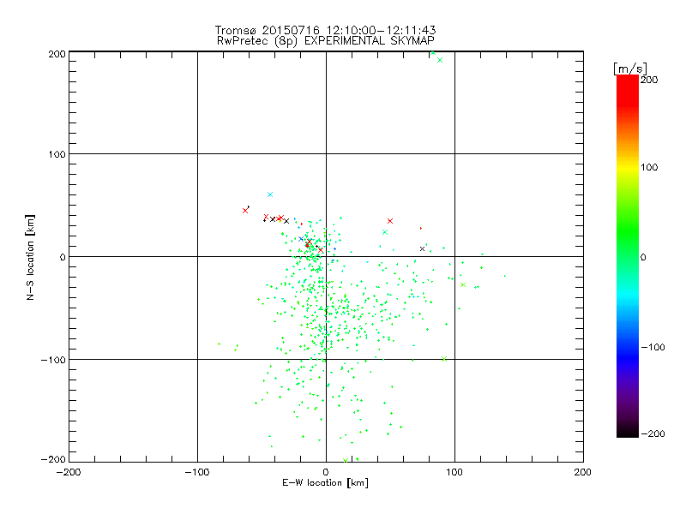Select the green X marker at top edge
The height and width of the screenshot is (514, 686).
439,60
